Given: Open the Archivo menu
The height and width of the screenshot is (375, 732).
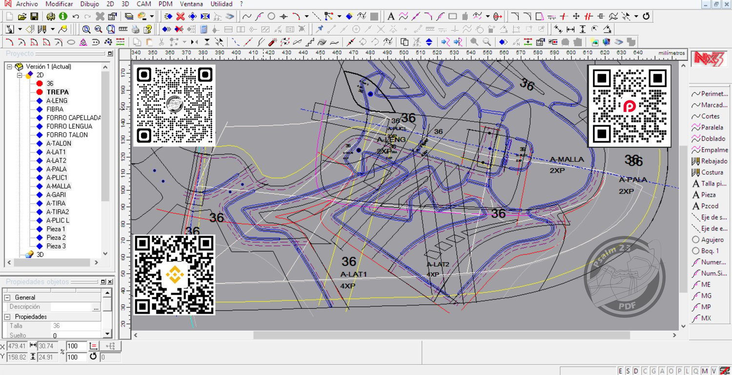Looking at the screenshot, I should point(27,4).
